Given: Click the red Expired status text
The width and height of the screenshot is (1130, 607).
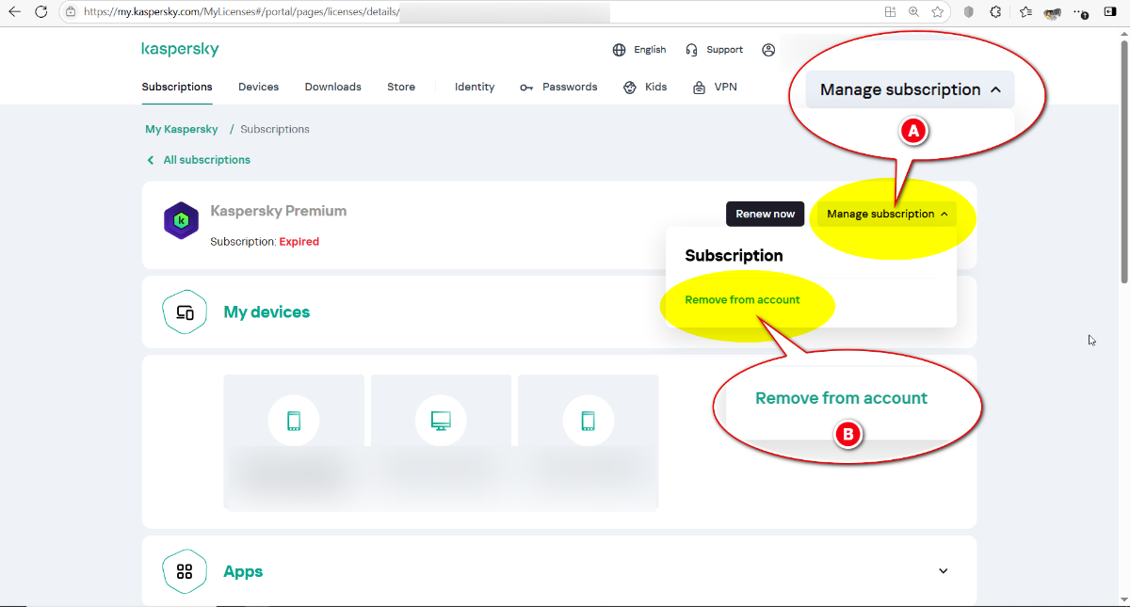Looking at the screenshot, I should coord(299,242).
